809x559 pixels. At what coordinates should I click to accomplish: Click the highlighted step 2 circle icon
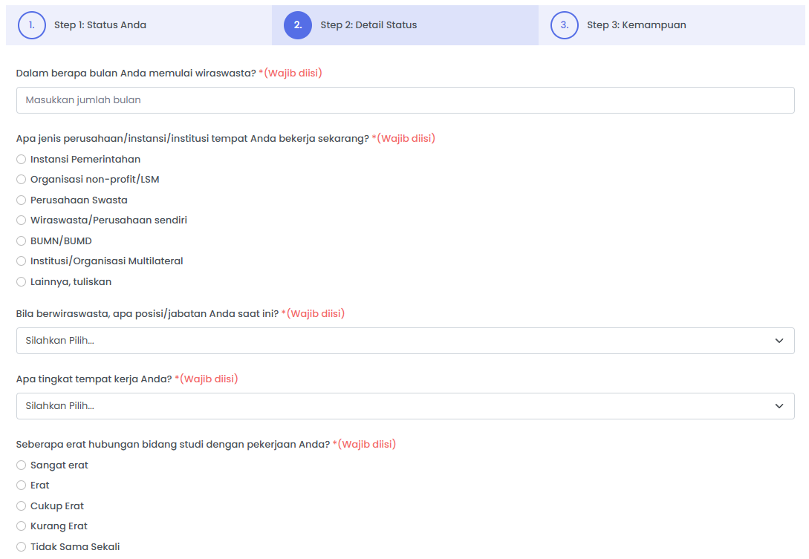298,25
